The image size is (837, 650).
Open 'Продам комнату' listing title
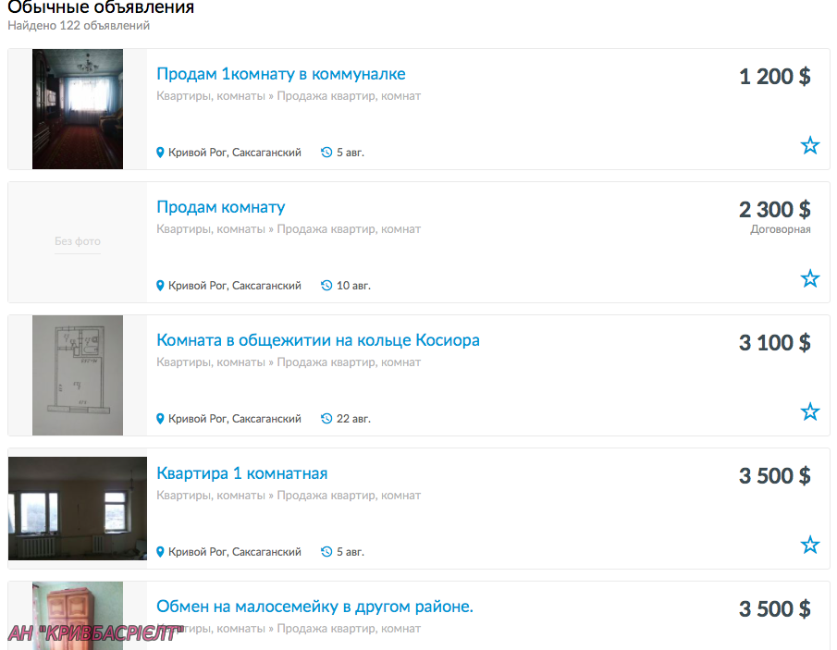click(x=220, y=207)
